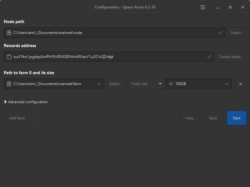Open Help
The height and width of the screenshot is (187, 250).
190,118
